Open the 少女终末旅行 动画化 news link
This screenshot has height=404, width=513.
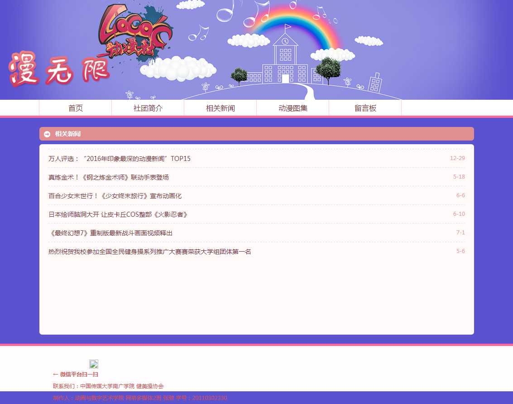[115, 196]
